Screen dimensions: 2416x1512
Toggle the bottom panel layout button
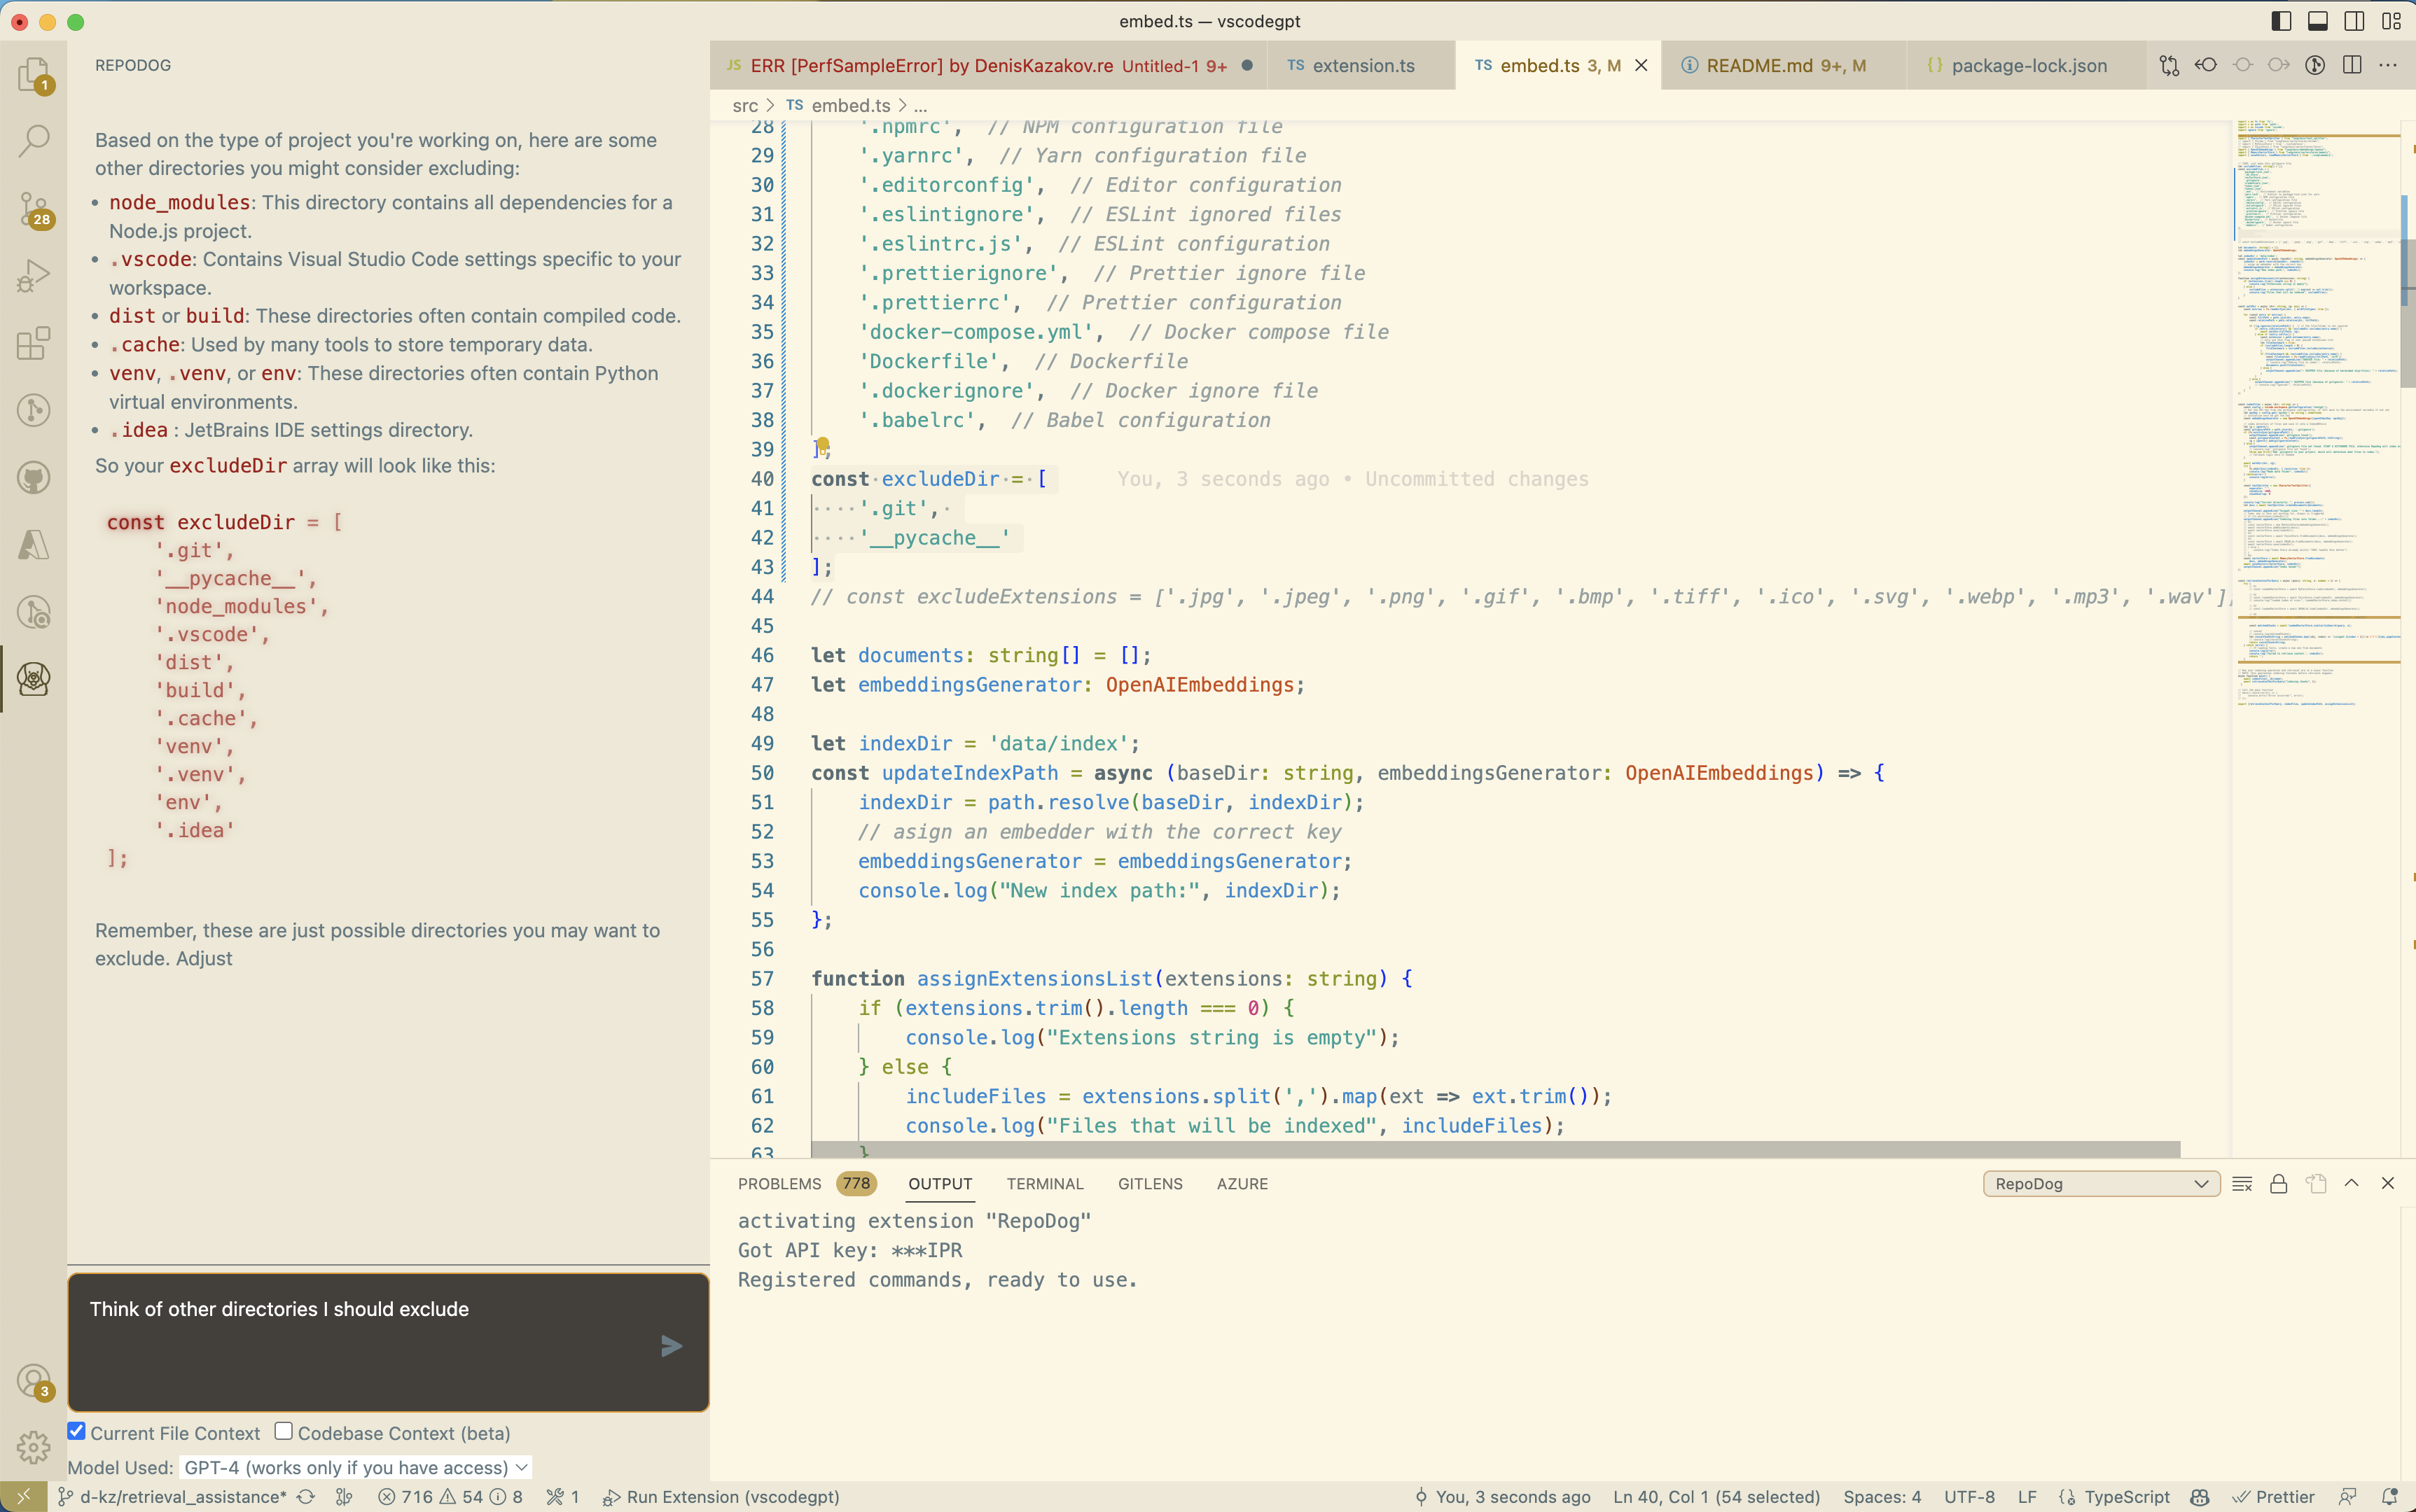pos(2318,21)
